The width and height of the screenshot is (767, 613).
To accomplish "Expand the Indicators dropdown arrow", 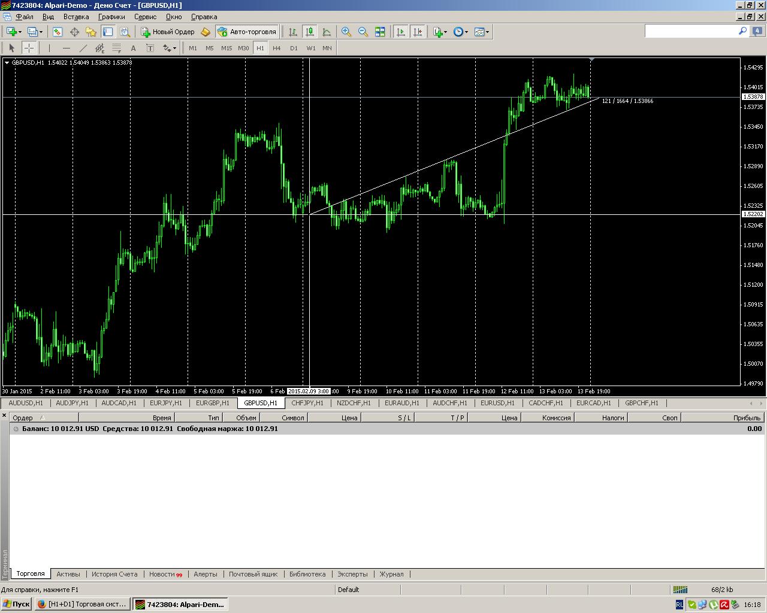I will click(x=446, y=32).
